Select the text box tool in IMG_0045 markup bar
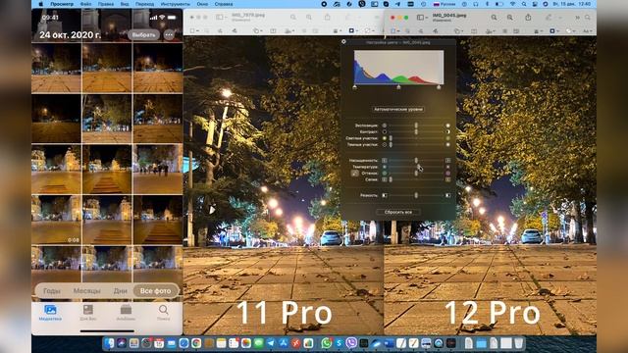The height and width of the screenshot is (353, 628). click(x=474, y=30)
